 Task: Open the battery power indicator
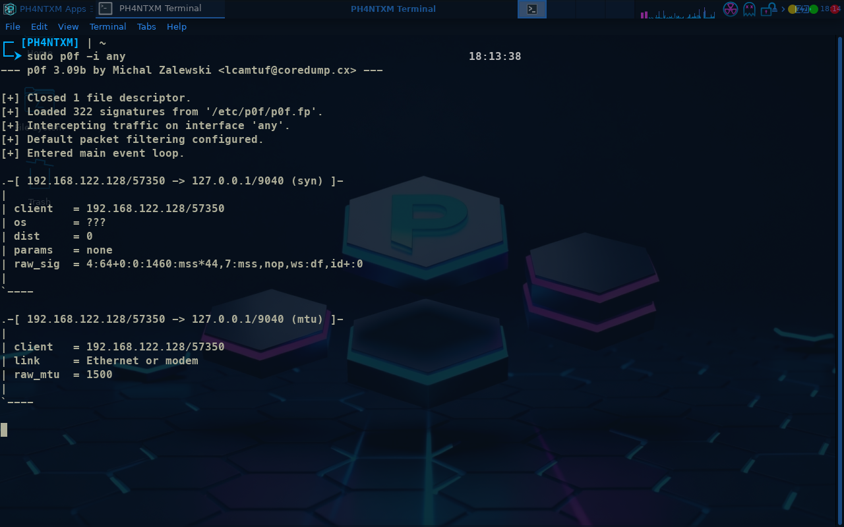802,9
